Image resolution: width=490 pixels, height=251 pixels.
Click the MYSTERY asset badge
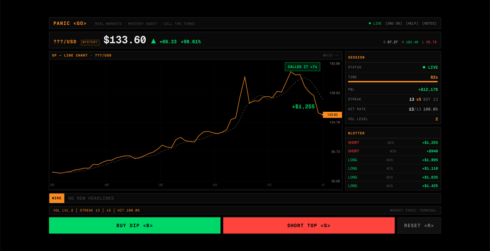pyautogui.click(x=90, y=42)
